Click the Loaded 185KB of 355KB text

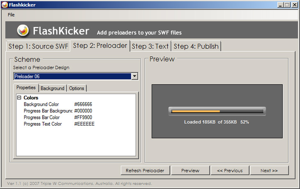pos(210,122)
